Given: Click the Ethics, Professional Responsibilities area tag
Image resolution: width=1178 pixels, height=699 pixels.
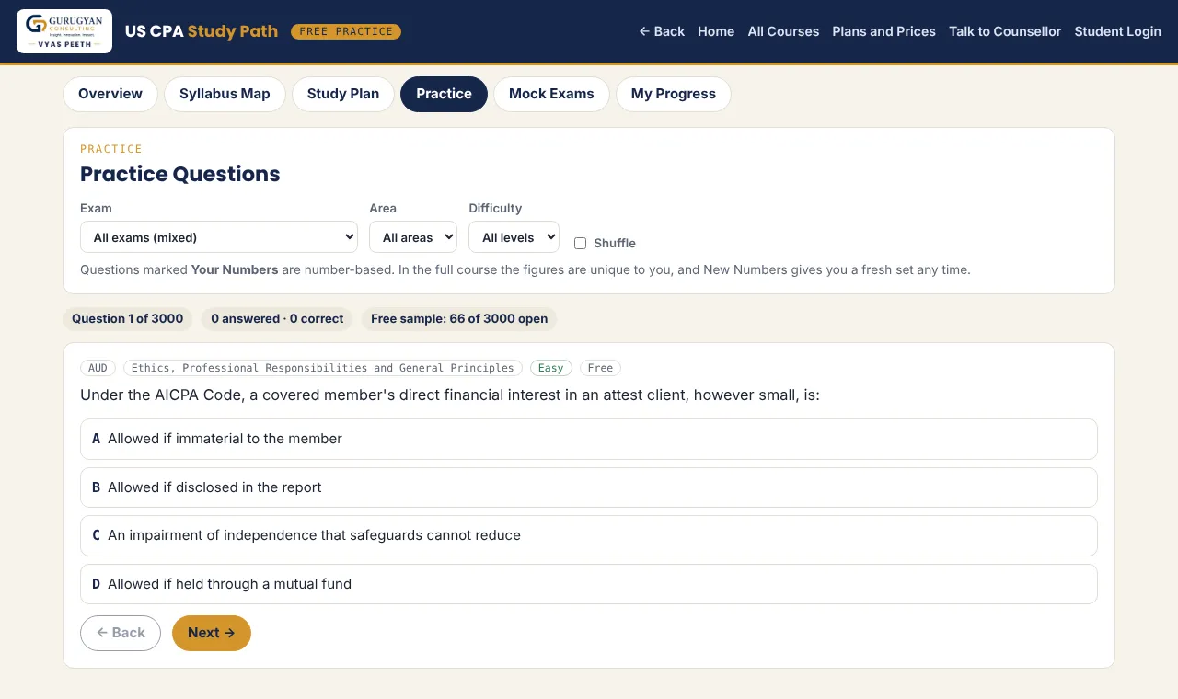Looking at the screenshot, I should (323, 368).
